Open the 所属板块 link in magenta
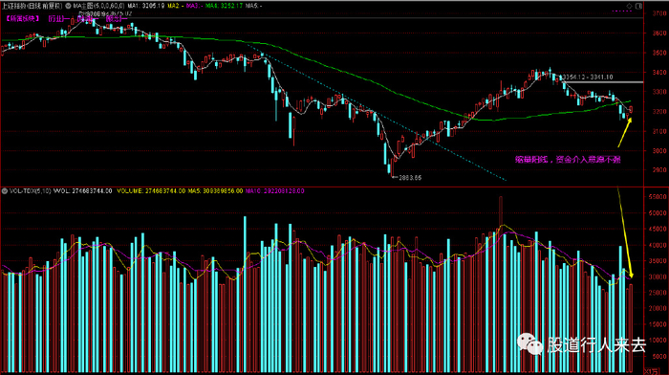Screen dimensions: 669x375 coord(23,19)
